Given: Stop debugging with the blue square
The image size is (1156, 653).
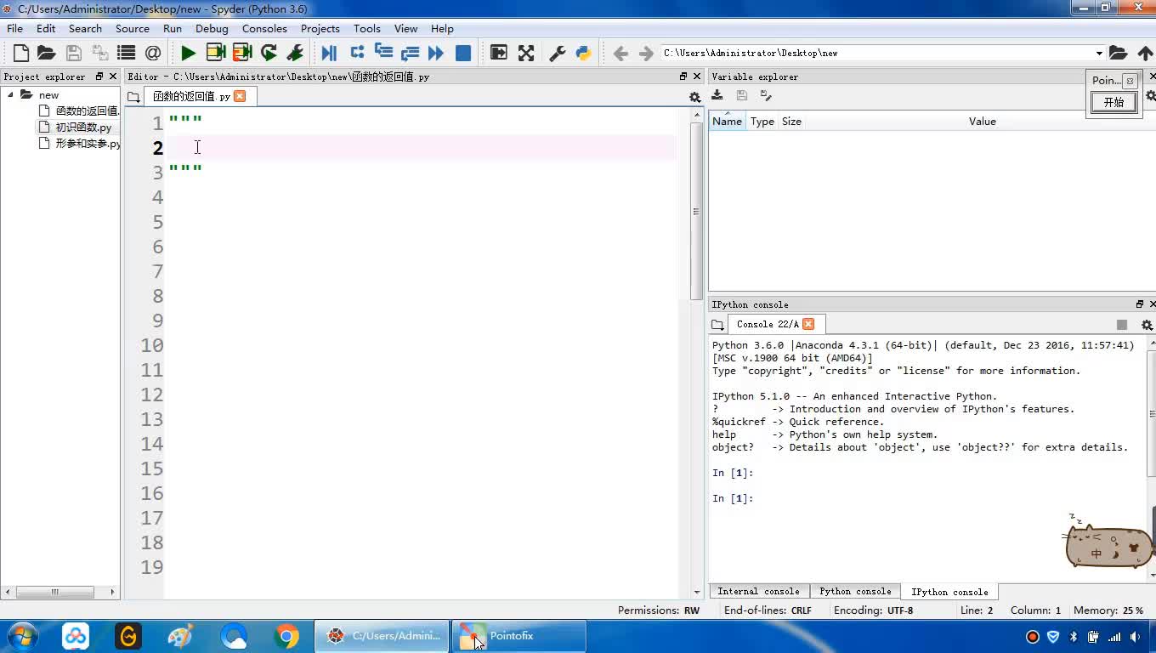Looking at the screenshot, I should pyautogui.click(x=463, y=53).
